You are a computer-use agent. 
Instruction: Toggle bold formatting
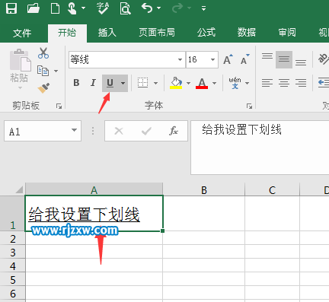(76, 83)
